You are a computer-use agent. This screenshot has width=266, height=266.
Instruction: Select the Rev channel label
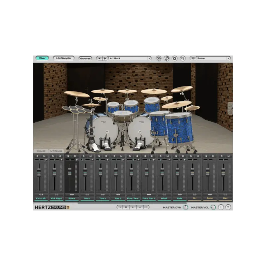click(x=225, y=198)
